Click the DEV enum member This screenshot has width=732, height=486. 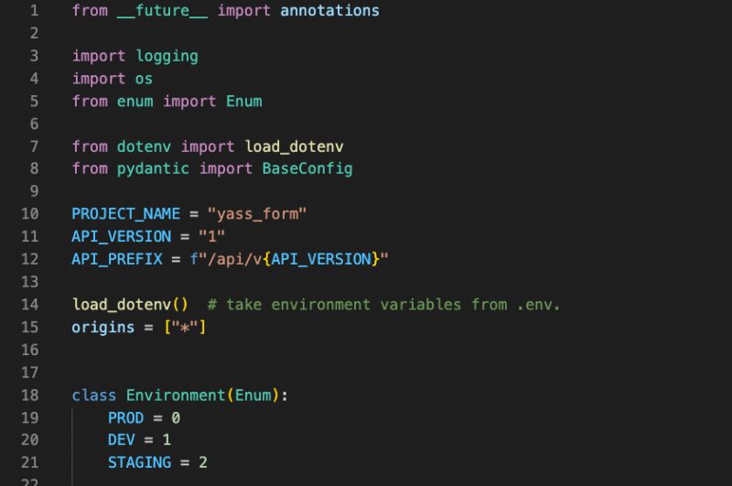(x=121, y=440)
